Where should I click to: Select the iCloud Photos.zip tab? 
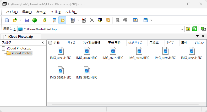coord(20,37)
